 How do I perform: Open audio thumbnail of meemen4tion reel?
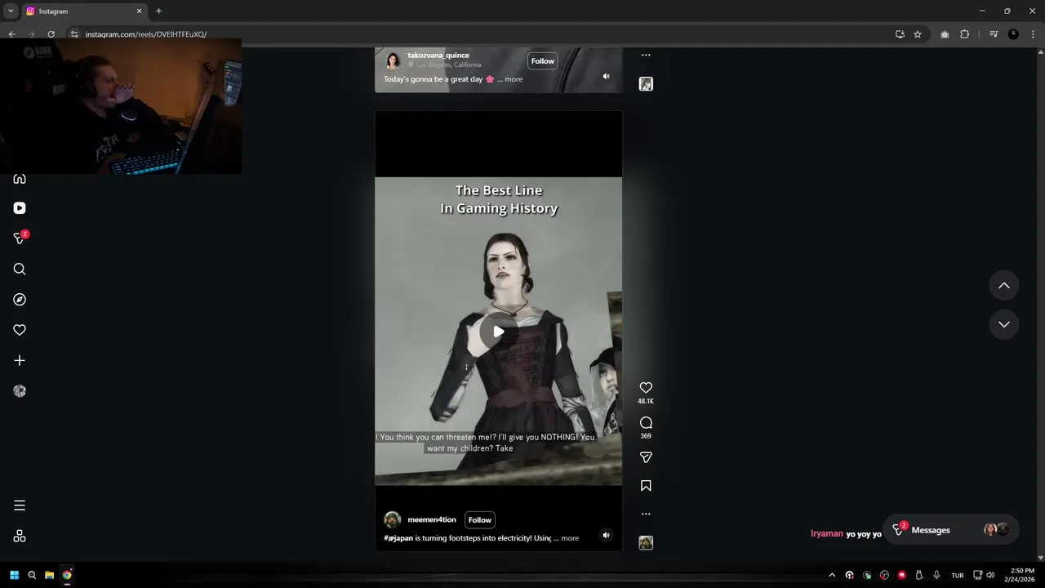646,543
